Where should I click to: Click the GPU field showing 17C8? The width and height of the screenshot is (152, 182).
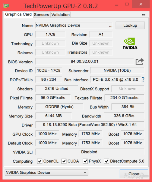pos(50,34)
